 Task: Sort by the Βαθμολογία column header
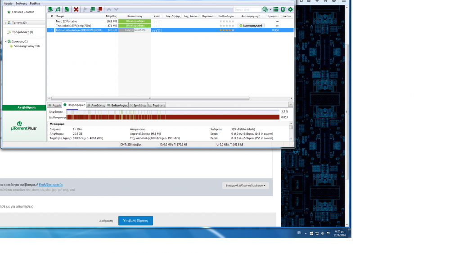226,16
